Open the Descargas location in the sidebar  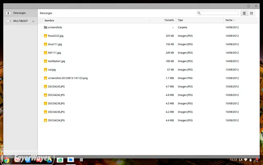point(20,13)
